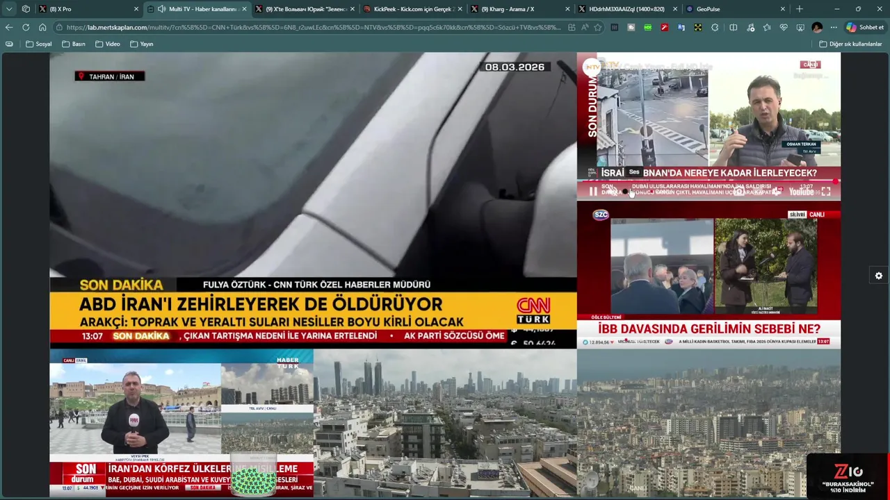Open the Read aloud icon in address bar

click(x=585, y=27)
